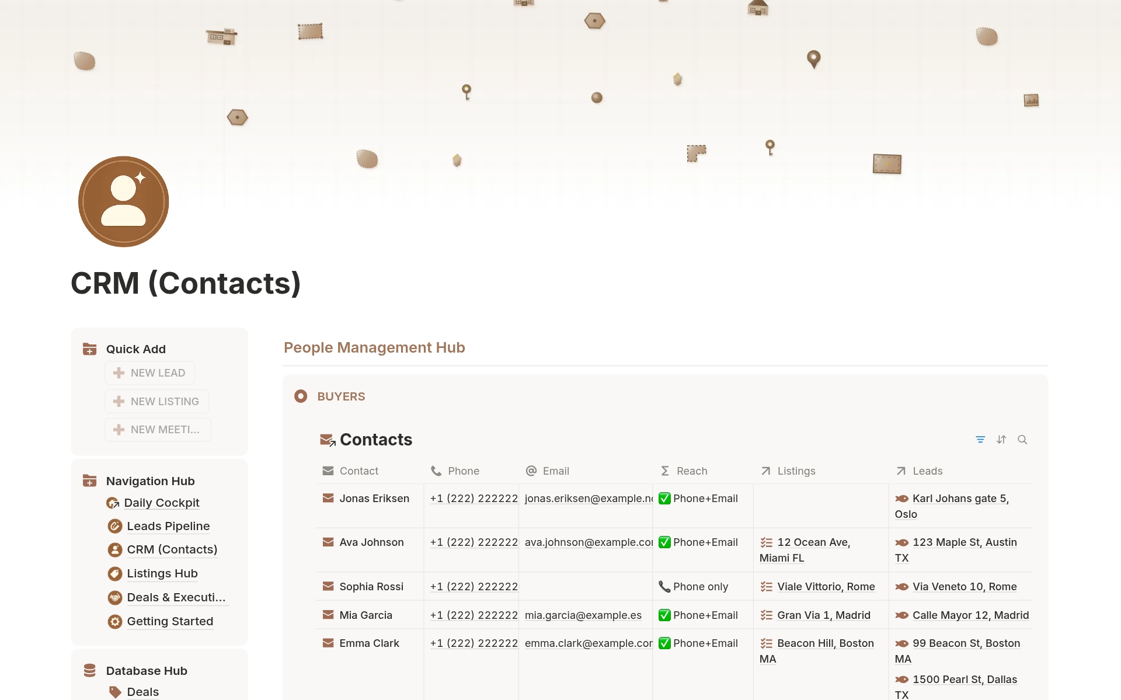The image size is (1121, 700).
Task: Click the Getting Started gear icon
Action: click(115, 622)
